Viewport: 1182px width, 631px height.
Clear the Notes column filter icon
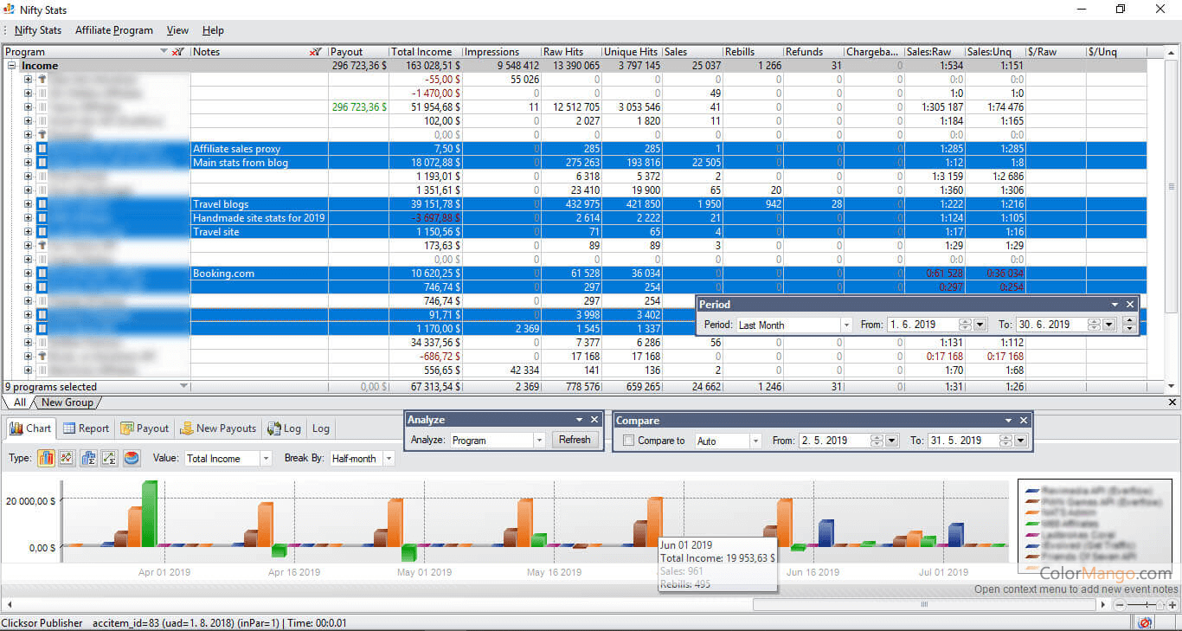[x=316, y=52]
